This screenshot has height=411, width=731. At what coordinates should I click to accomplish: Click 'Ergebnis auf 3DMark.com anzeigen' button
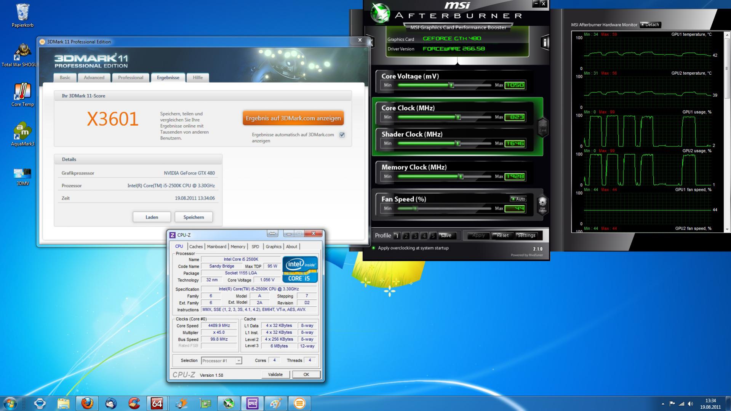(293, 118)
